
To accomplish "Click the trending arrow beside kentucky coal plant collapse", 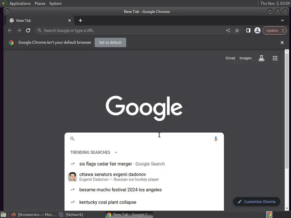I will 72,202.
